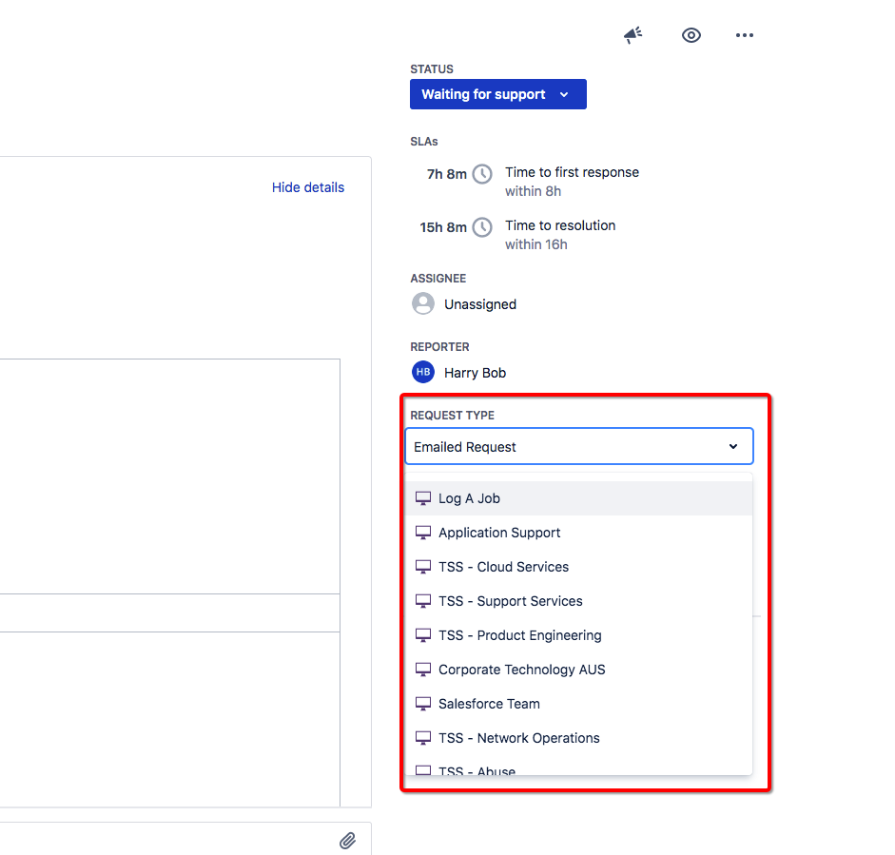895x855 pixels.
Task: Choose TSS - Cloud Services option
Action: pos(579,567)
